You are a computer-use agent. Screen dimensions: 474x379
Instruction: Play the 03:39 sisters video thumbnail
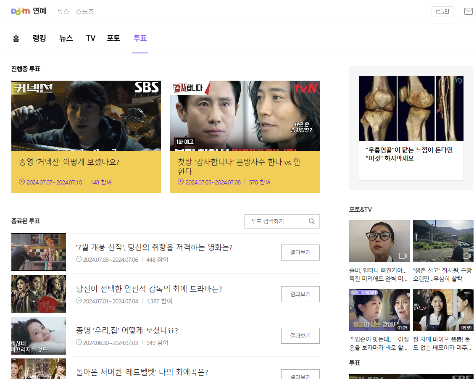click(443, 310)
